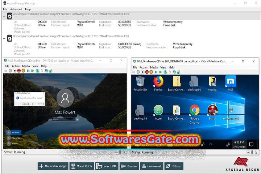Collapse the PhysicalDrive5 disk entry
This screenshot has width=261, height=174.
[x=4, y=16]
